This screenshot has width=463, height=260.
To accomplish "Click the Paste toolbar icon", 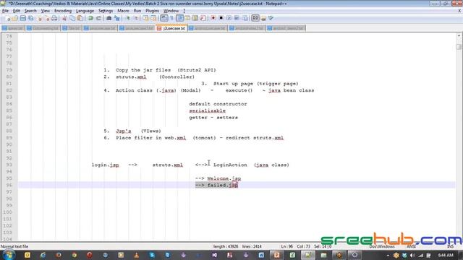I will tap(80, 18).
